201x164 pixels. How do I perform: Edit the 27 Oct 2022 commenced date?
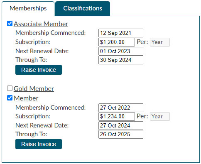(x=121, y=108)
